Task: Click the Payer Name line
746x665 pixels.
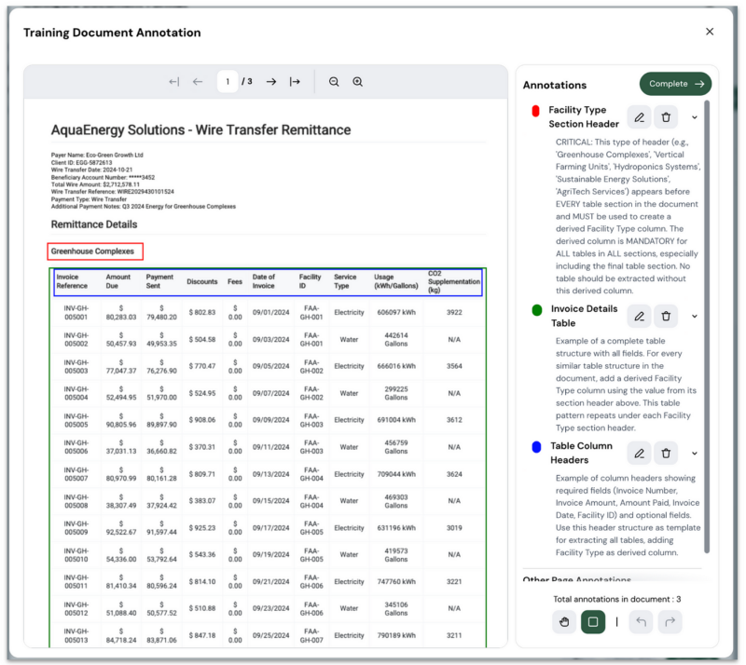Action: point(97,155)
